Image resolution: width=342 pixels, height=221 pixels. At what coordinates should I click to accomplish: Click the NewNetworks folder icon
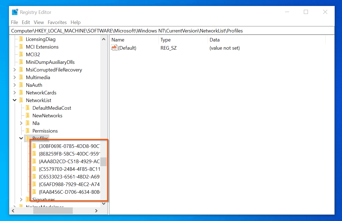coord(28,115)
